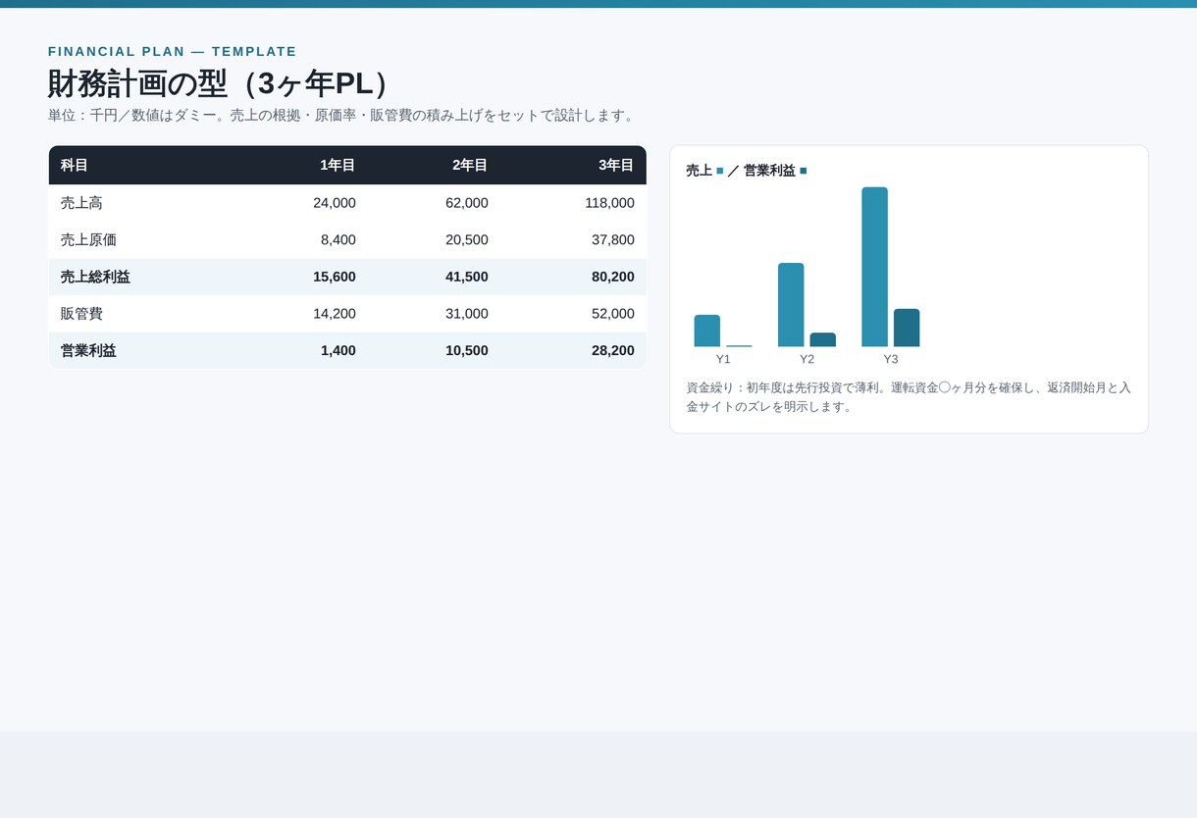Viewport: 1197px width, 818px height.
Task: Click the subtitle starting with 単位：千円
Action: pos(343,115)
